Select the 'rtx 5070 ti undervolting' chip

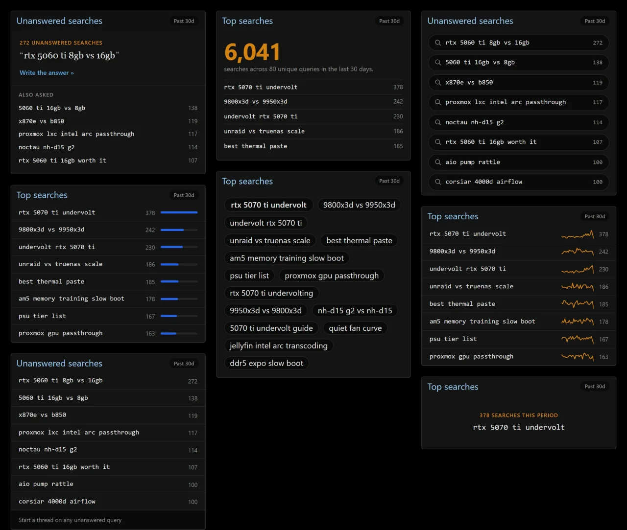click(271, 293)
